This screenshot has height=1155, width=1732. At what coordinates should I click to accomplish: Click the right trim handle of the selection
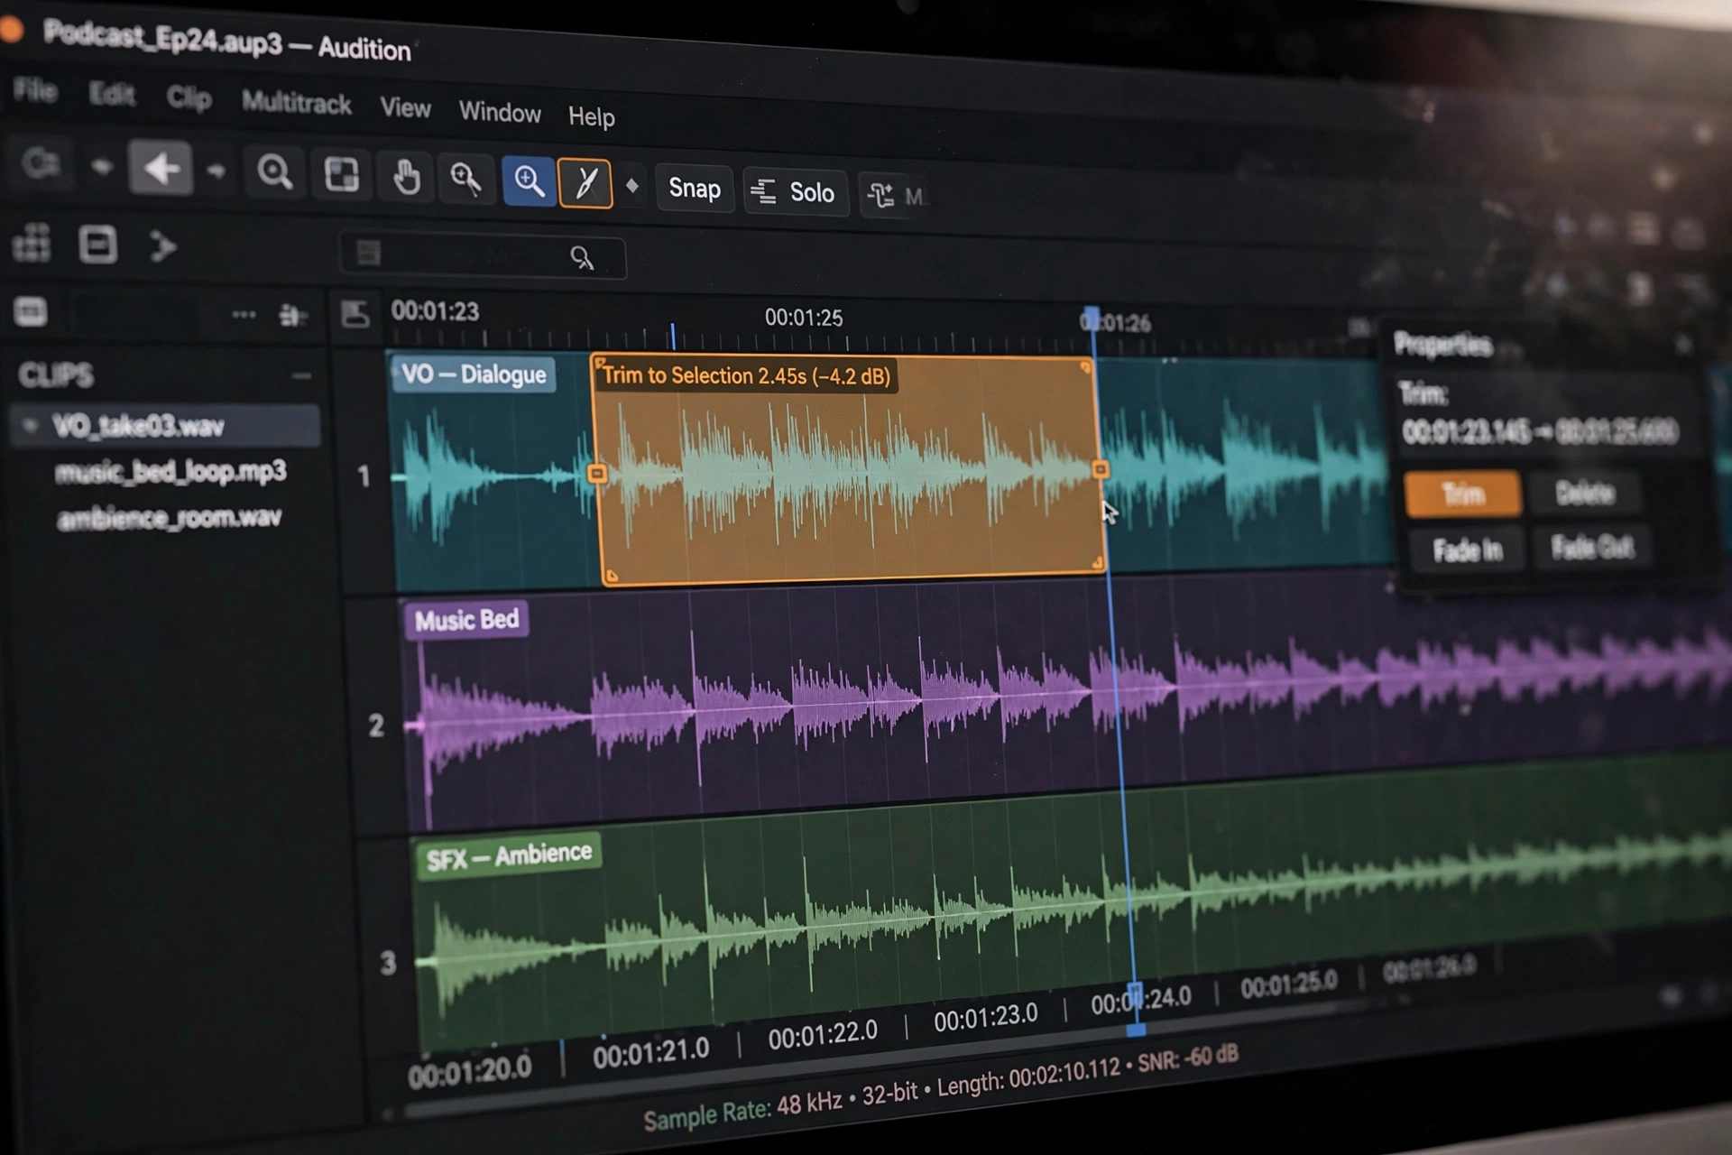[1100, 469]
